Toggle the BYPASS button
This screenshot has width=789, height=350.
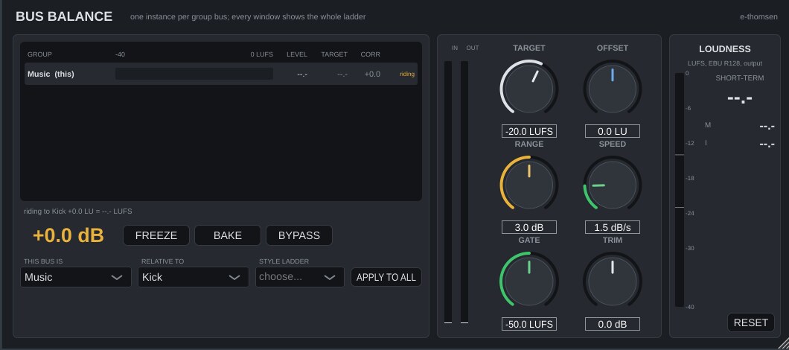[x=299, y=235]
